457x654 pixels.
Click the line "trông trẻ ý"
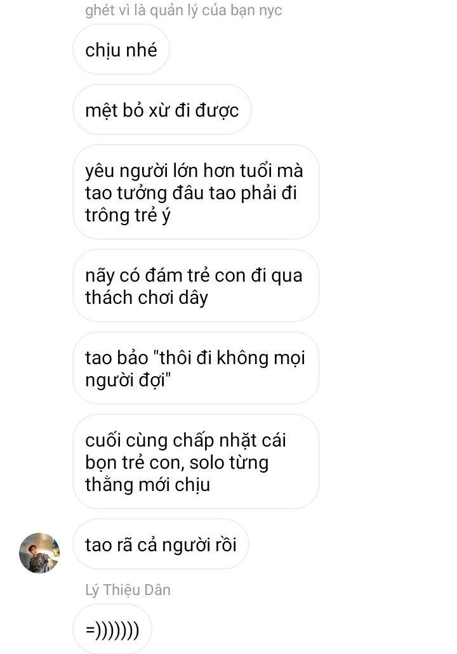tap(128, 215)
